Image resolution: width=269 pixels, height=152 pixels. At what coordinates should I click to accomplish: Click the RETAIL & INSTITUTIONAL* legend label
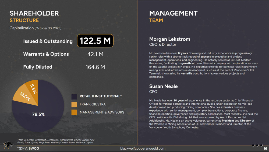tap(101, 96)
